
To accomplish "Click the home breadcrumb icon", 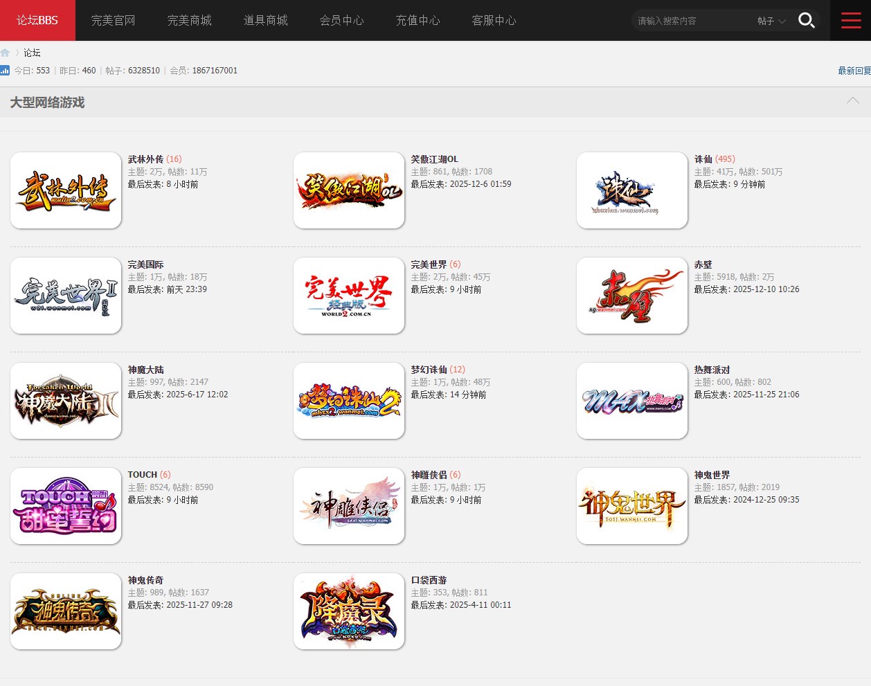I will click(6, 53).
